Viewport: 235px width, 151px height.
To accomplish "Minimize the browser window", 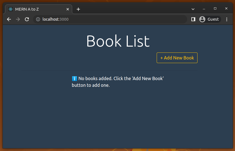I will coord(204,9).
